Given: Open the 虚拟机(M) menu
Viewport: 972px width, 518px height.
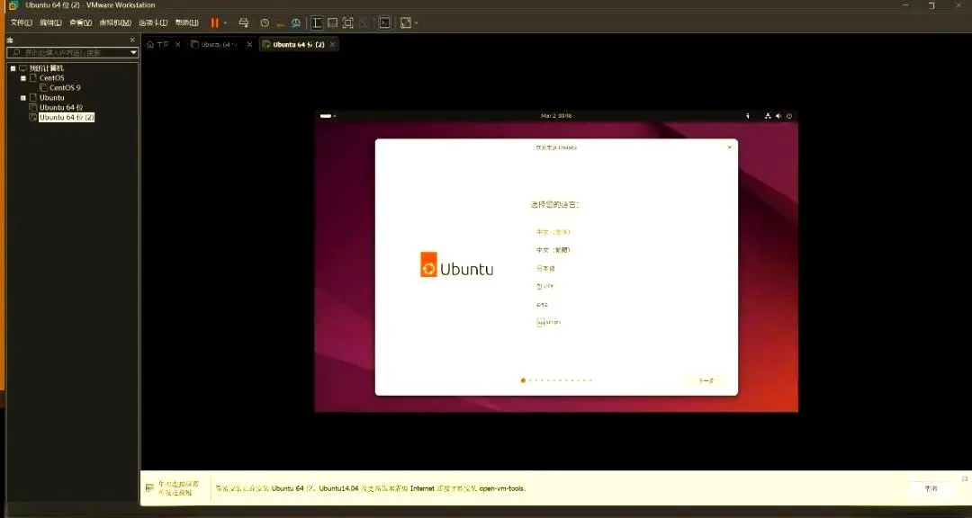Looking at the screenshot, I should tap(115, 22).
